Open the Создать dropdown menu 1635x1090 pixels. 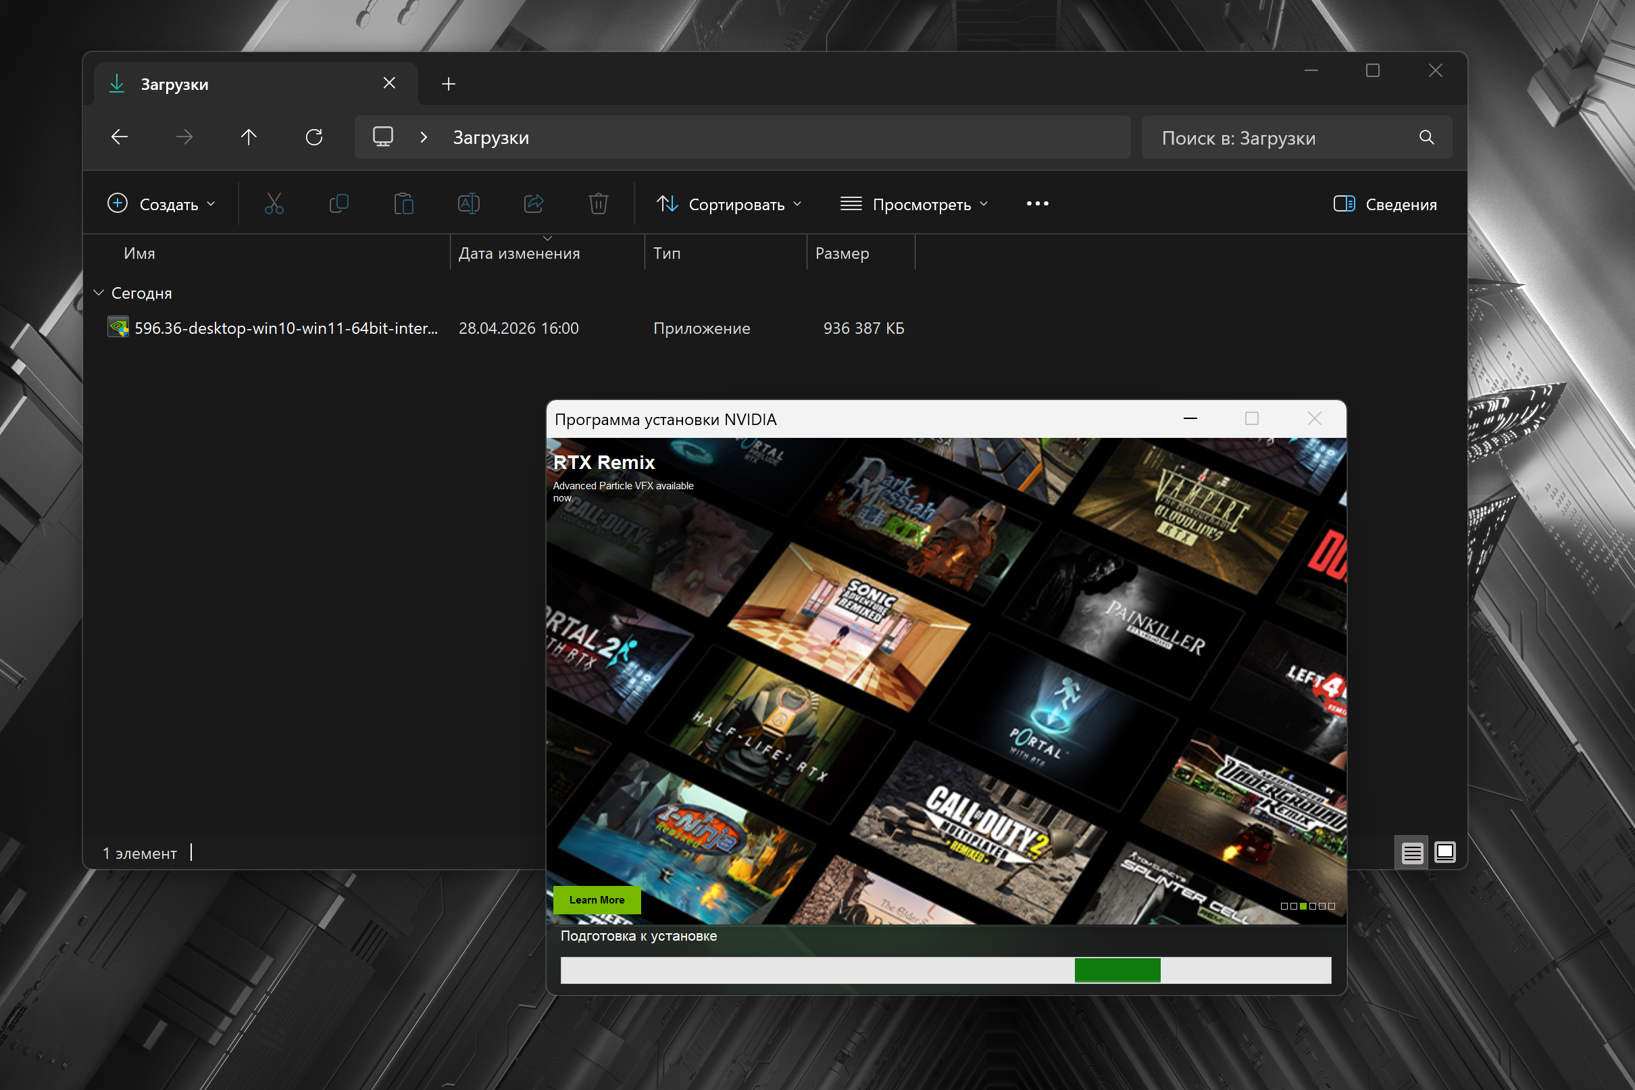pos(161,203)
